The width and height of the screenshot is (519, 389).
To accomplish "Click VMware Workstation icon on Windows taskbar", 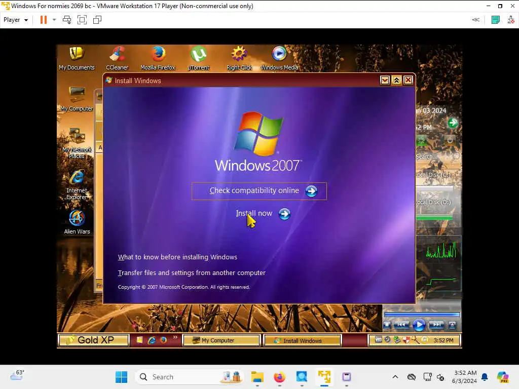I will pos(324,377).
